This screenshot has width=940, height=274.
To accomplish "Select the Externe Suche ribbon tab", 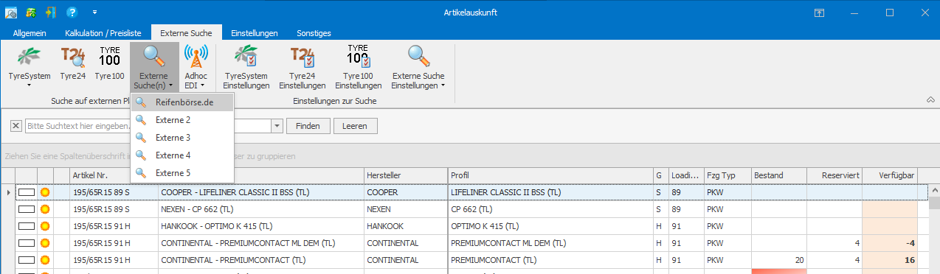I will tap(186, 33).
